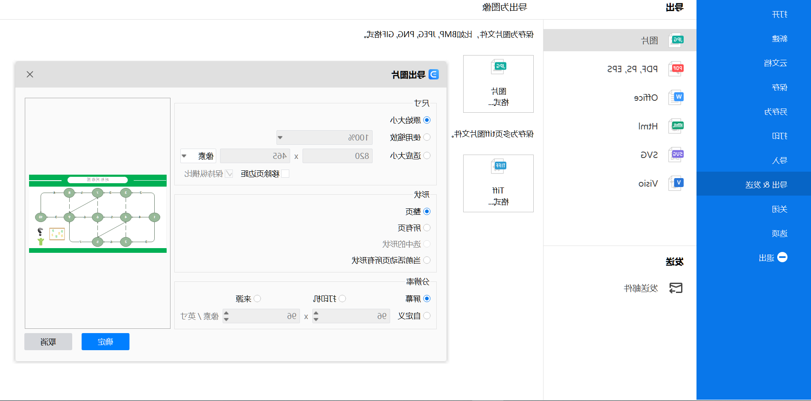The image size is (811, 401).
Task: Open the 新建 menu item
Action: click(780, 39)
